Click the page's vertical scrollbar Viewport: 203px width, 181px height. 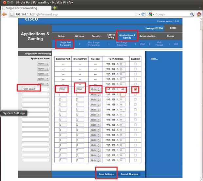(x=201, y=100)
